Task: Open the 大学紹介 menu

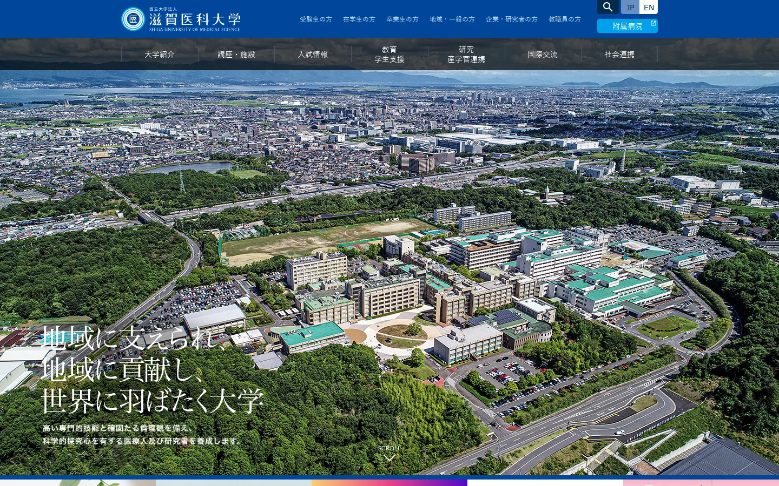Action: (x=160, y=54)
